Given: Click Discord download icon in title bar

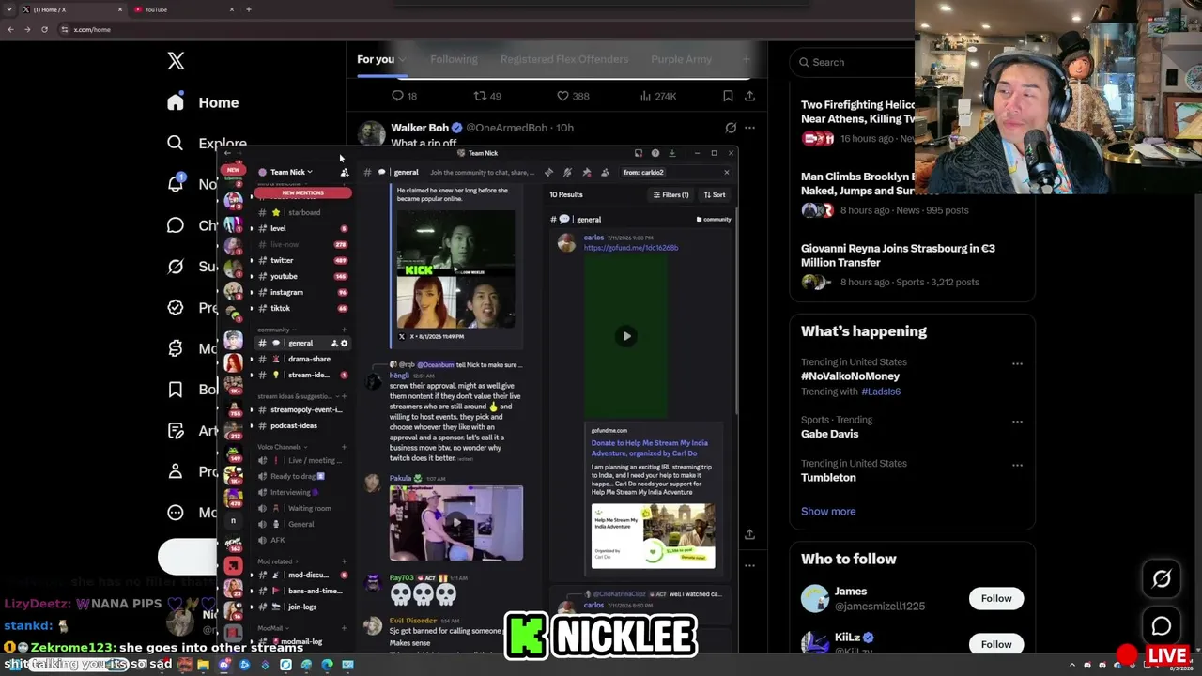Looking at the screenshot, I should coord(672,153).
